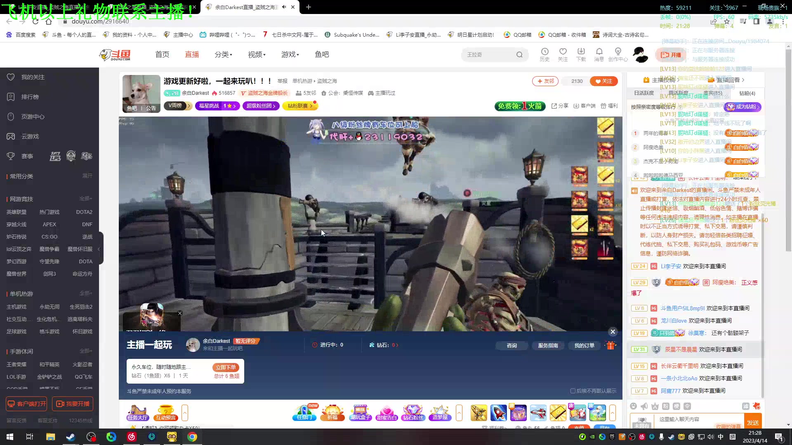Click the emoji icon in chat toolbar
Viewport: 792px width, 445px height.
[634, 406]
